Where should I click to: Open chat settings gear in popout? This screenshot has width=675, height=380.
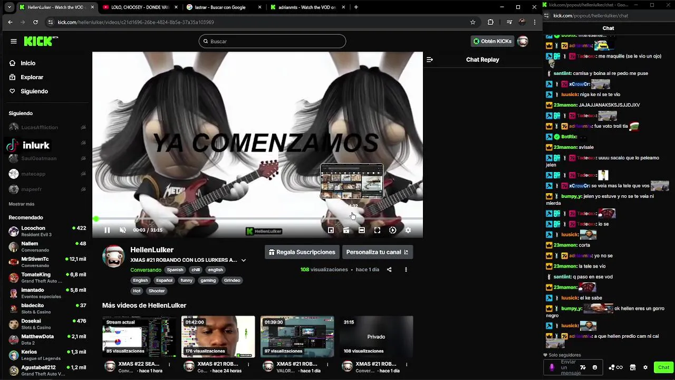pos(645,367)
